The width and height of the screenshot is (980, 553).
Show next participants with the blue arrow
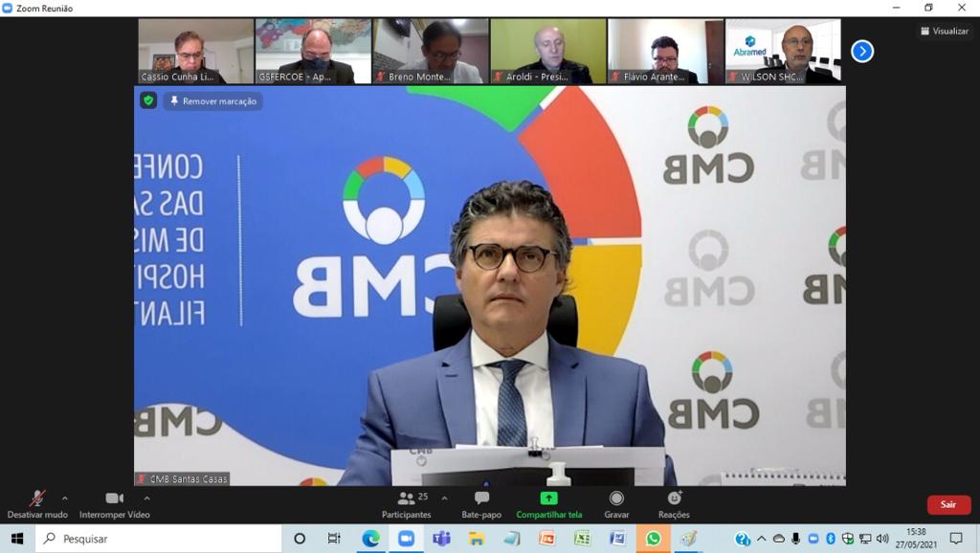[862, 52]
